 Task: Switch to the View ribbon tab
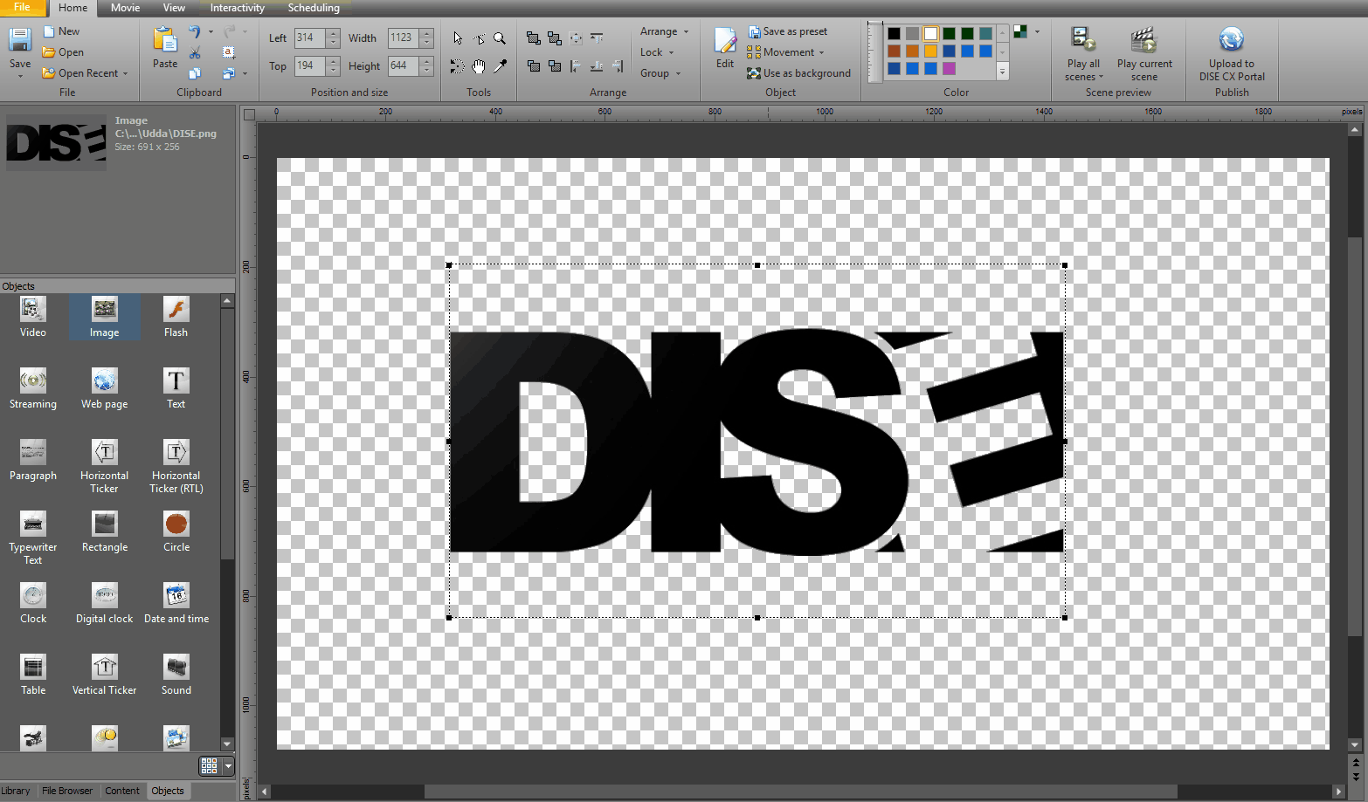174,8
